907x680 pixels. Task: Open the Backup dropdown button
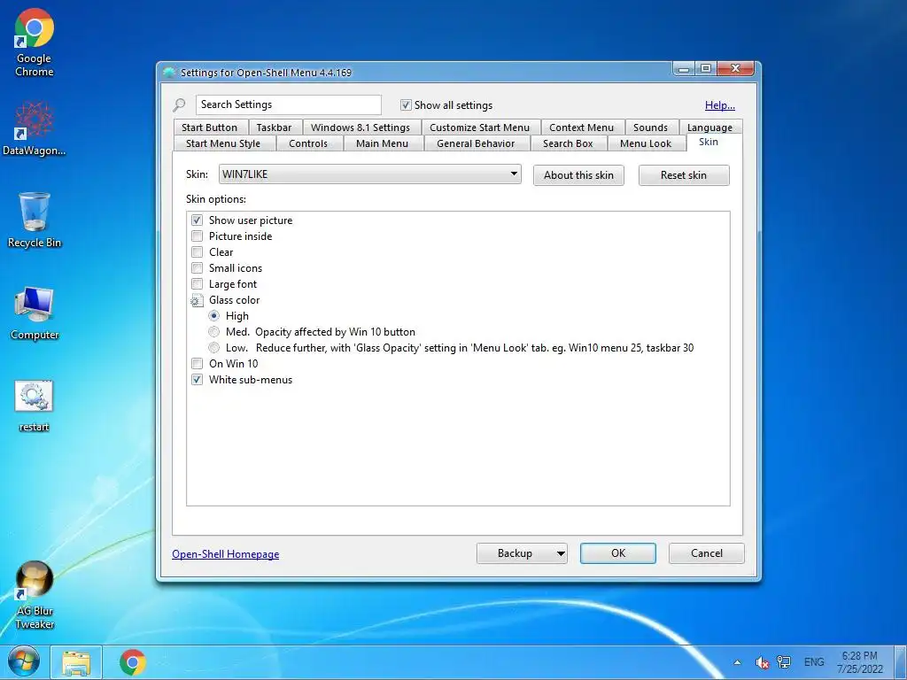522,553
